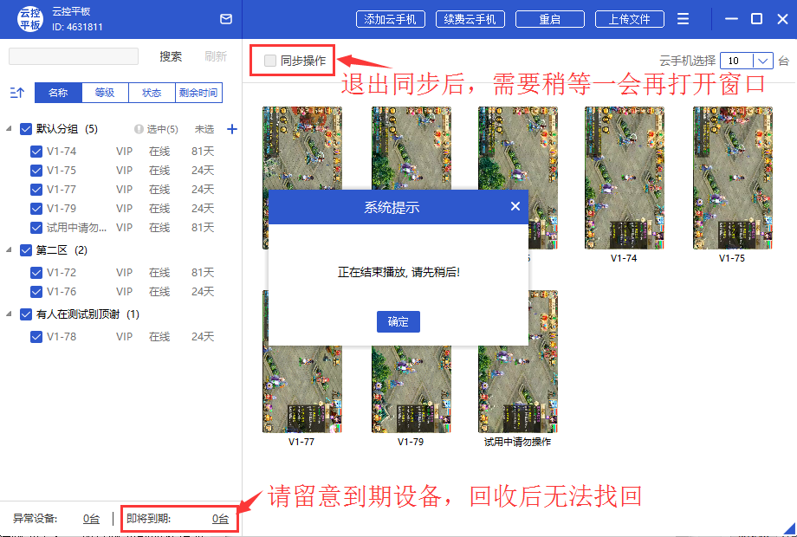Click the 在线 status of V1-76

[159, 292]
